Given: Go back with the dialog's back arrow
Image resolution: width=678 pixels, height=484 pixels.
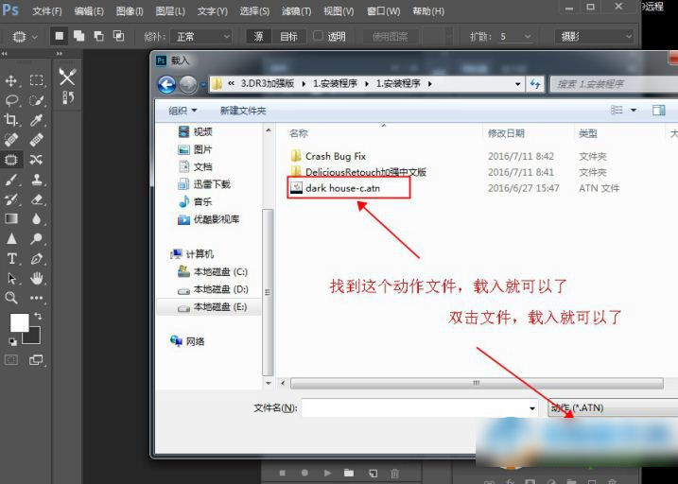Looking at the screenshot, I should 167,84.
